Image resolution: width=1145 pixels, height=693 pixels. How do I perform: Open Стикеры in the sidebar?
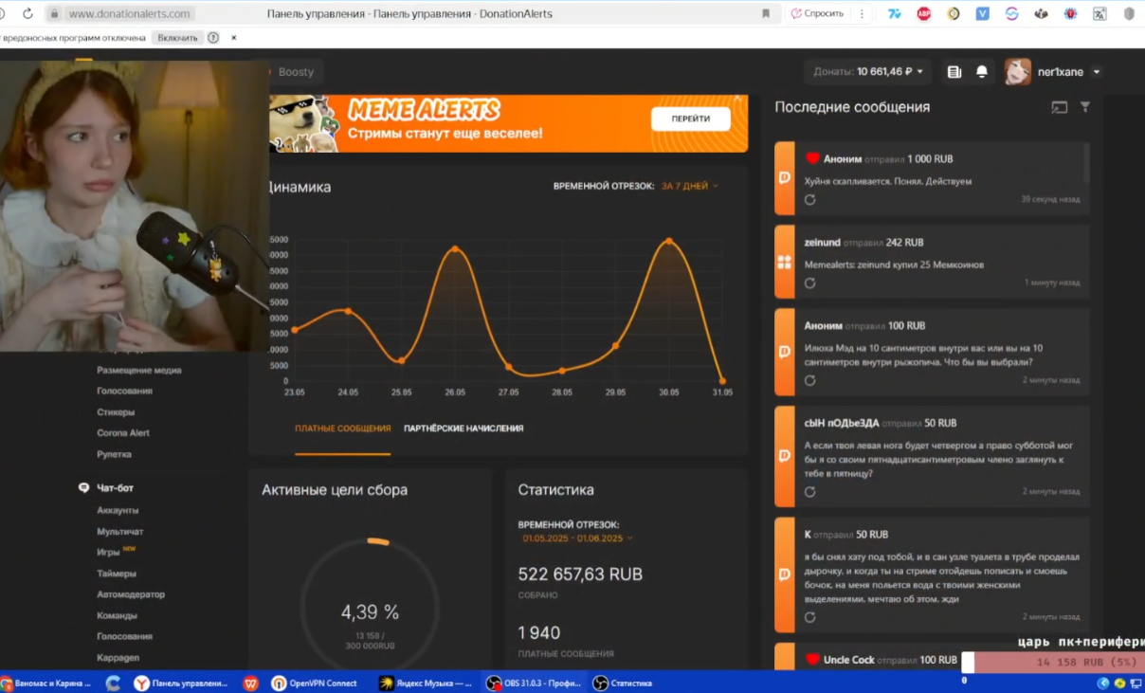tap(116, 412)
